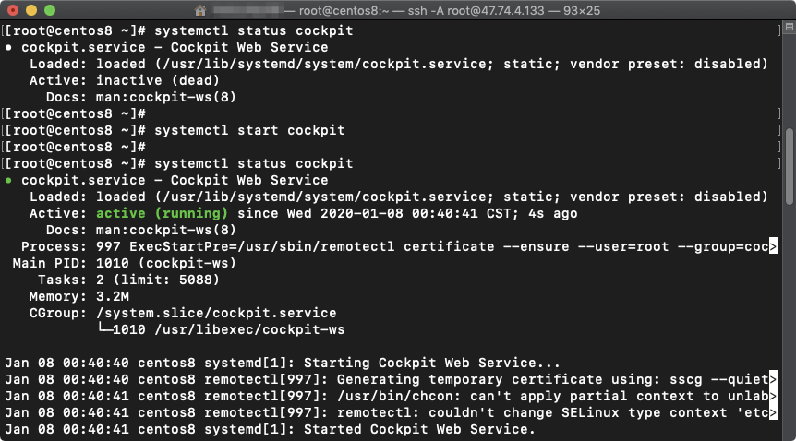Click the green status dot beside cockpit.service

(8, 180)
